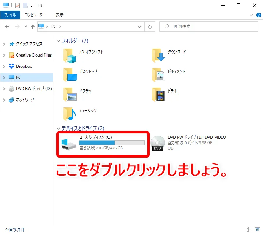Open the Customize Quick Access Toolbar dropdown
This screenshot has width=263, height=234.
tap(31, 6)
